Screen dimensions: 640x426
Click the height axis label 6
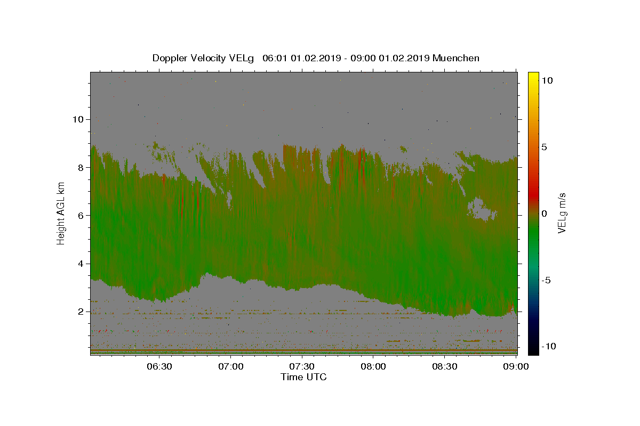81,215
